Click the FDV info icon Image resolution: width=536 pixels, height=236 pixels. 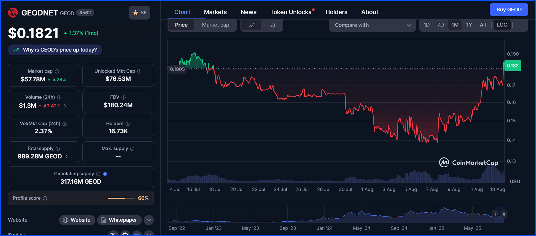[123, 97]
